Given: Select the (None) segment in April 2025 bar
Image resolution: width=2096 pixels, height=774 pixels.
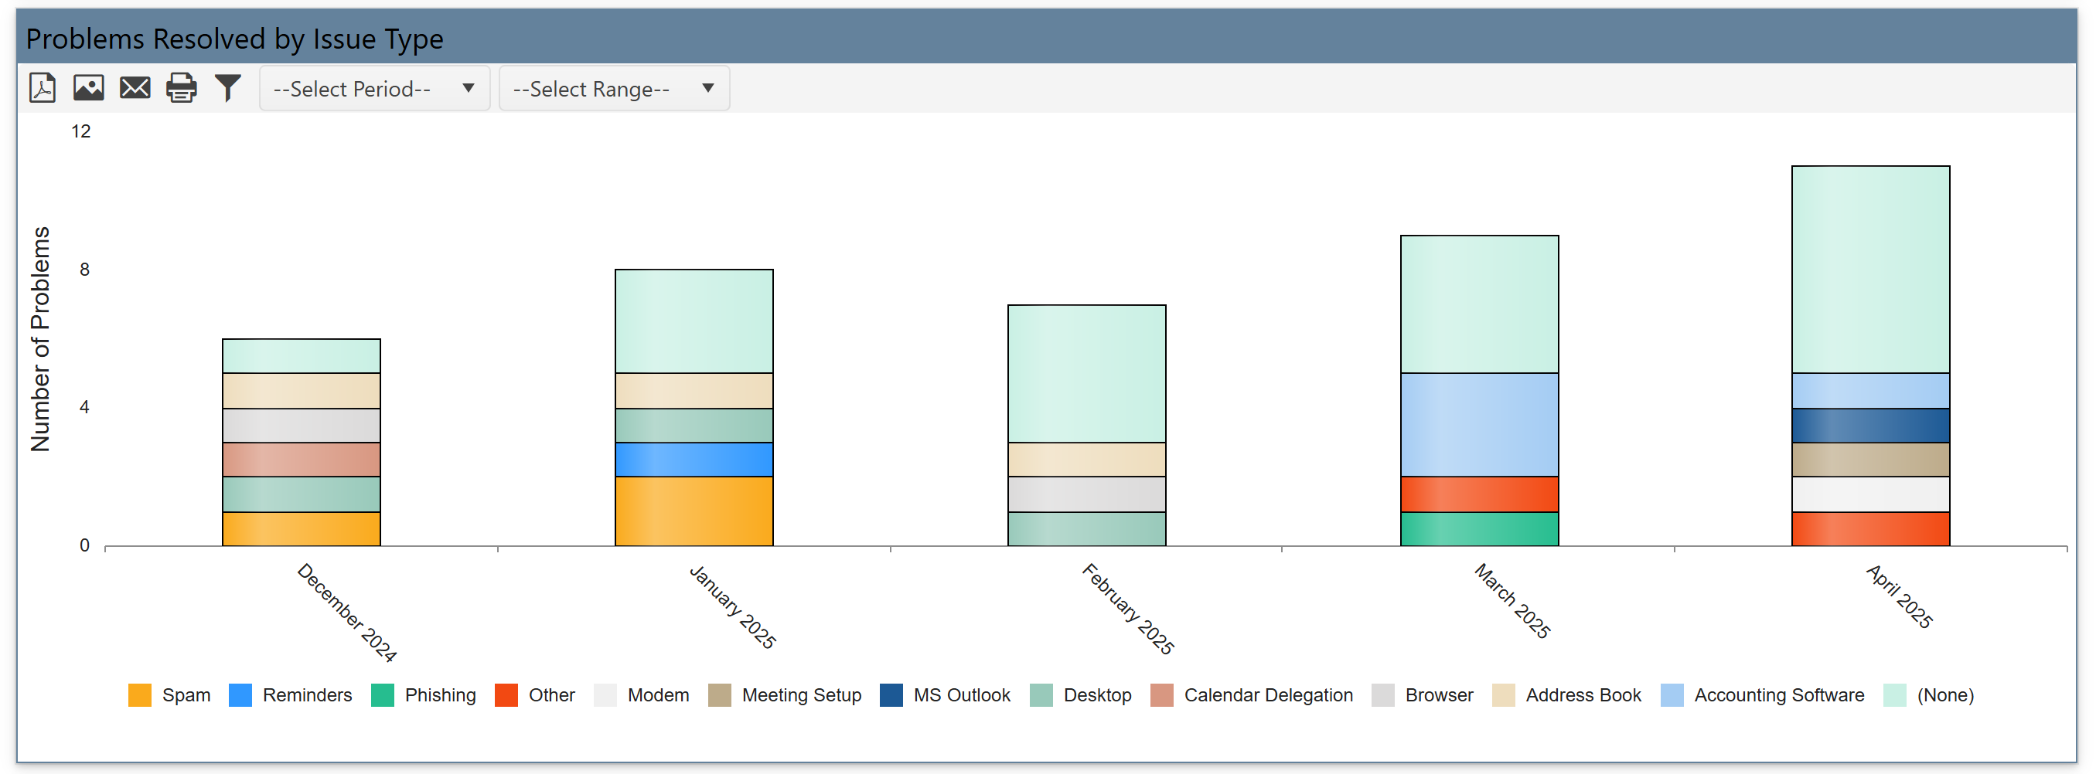Looking at the screenshot, I should [1869, 270].
